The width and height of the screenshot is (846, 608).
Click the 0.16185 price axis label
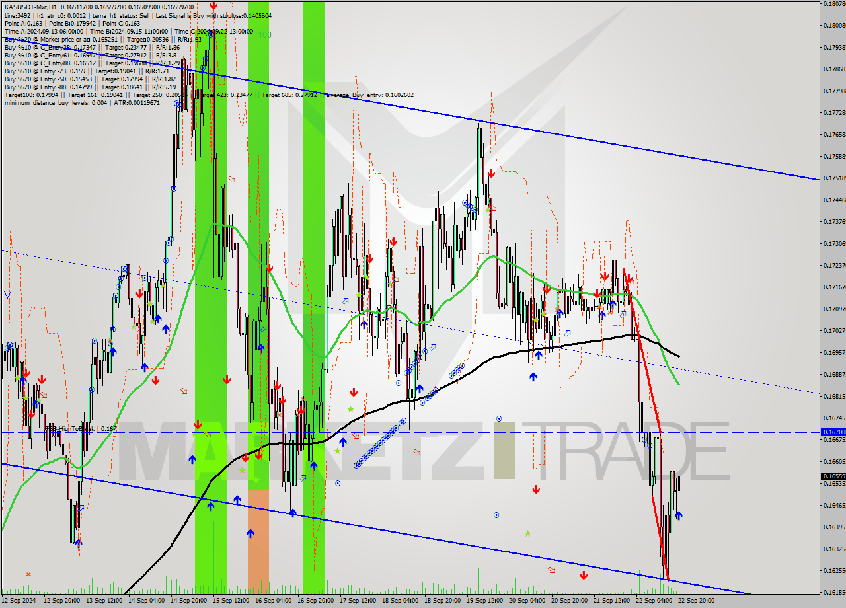tap(833, 593)
